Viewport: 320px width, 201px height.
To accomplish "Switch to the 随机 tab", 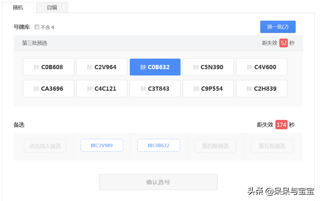I will [18, 8].
